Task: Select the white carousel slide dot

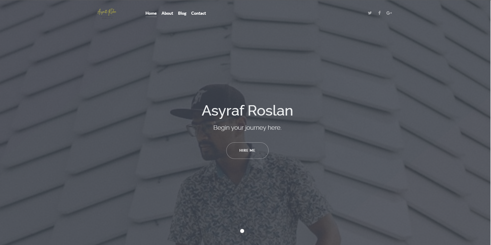Action: click(242, 231)
